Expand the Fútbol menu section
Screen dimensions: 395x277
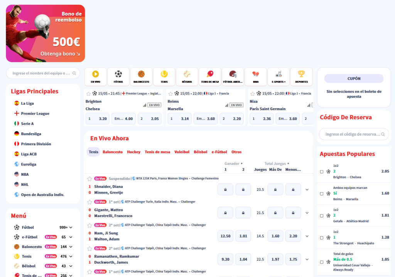point(71,228)
